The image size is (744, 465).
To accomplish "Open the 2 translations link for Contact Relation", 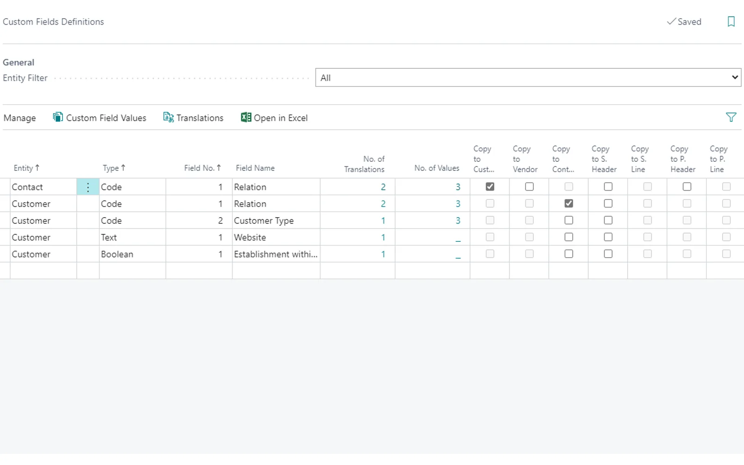I will coord(383,187).
